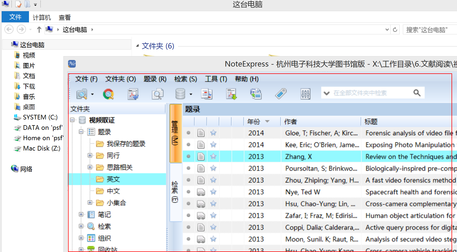Toggle the star flag for Kee, Eric record
Image resolution: width=457 pixels, height=252 pixels.
tap(213, 145)
